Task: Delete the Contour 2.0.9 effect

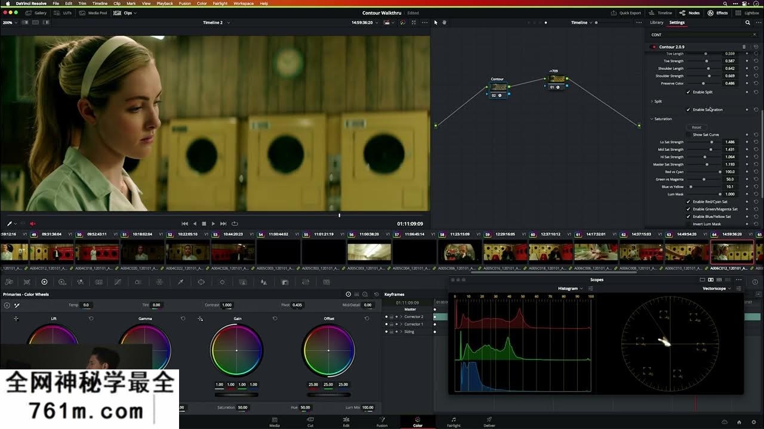Action: [744, 46]
